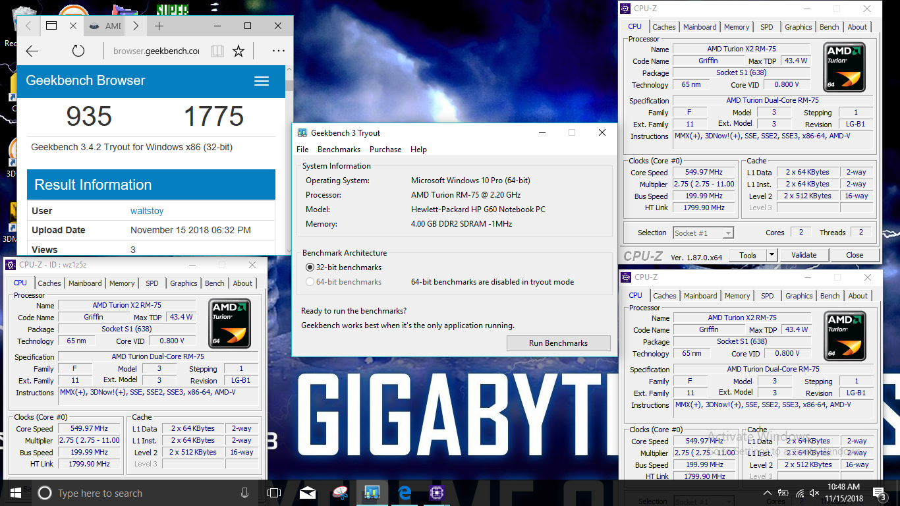Click AMD Turion logo in CPU-Z wz1z5z window
The width and height of the screenshot is (900, 506).
point(230,323)
